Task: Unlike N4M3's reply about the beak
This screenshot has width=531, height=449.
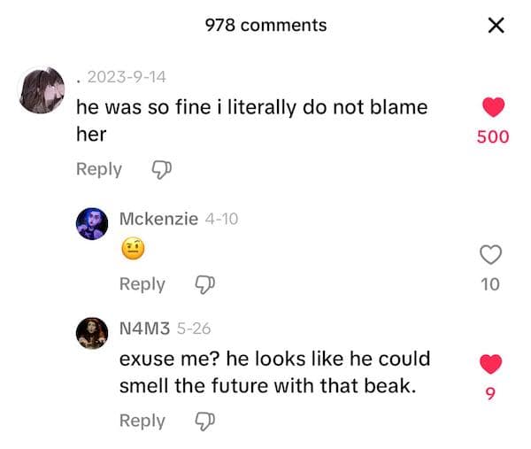Action: click(x=490, y=363)
